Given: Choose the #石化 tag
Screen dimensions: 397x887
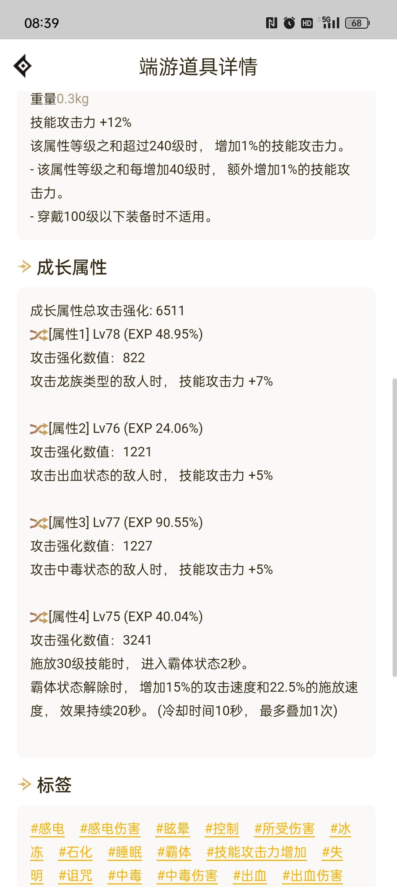Looking at the screenshot, I should coord(75,852).
